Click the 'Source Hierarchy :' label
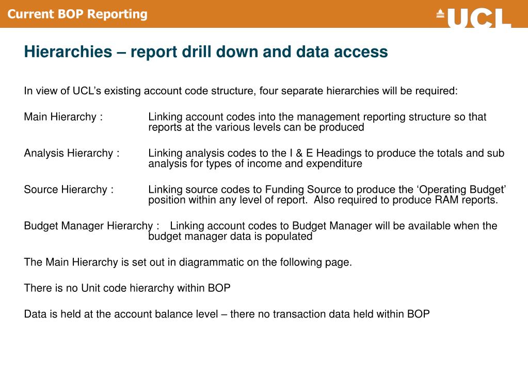The height and width of the screenshot is (365, 528). point(69,189)
